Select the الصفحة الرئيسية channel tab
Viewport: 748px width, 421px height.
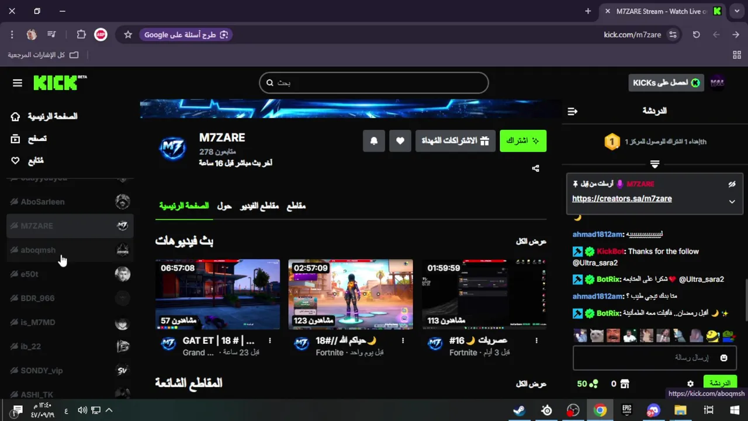pyautogui.click(x=184, y=206)
